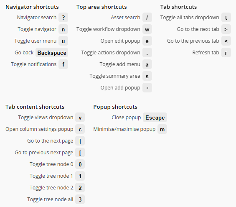The image size is (236, 207).
Task: Click the 'Toggle actions dropdown' label text
Action: [111, 53]
